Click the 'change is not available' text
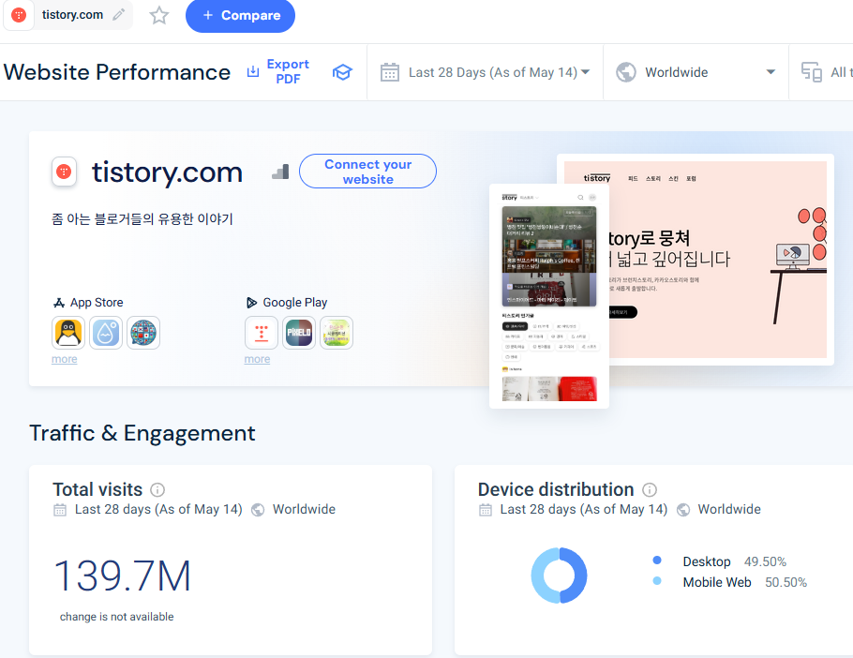The height and width of the screenshot is (658, 853). pos(116,617)
